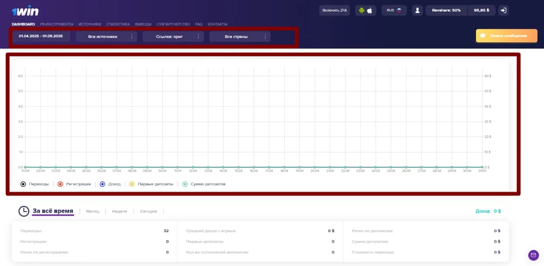Screen dimensions: 544x266
Task: Select the Неделя period tab
Action: [x=120, y=211]
